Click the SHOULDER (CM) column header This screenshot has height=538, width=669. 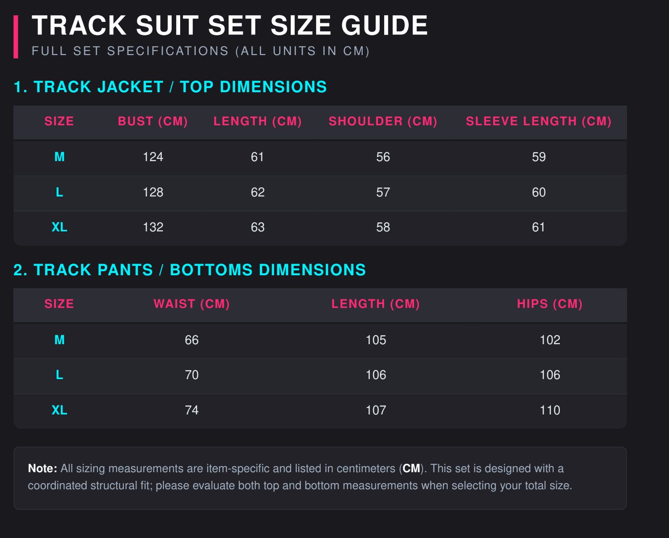click(x=383, y=121)
